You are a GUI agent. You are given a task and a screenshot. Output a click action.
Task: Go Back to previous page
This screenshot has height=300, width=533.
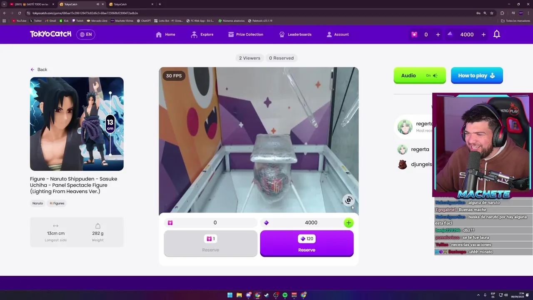point(39,70)
